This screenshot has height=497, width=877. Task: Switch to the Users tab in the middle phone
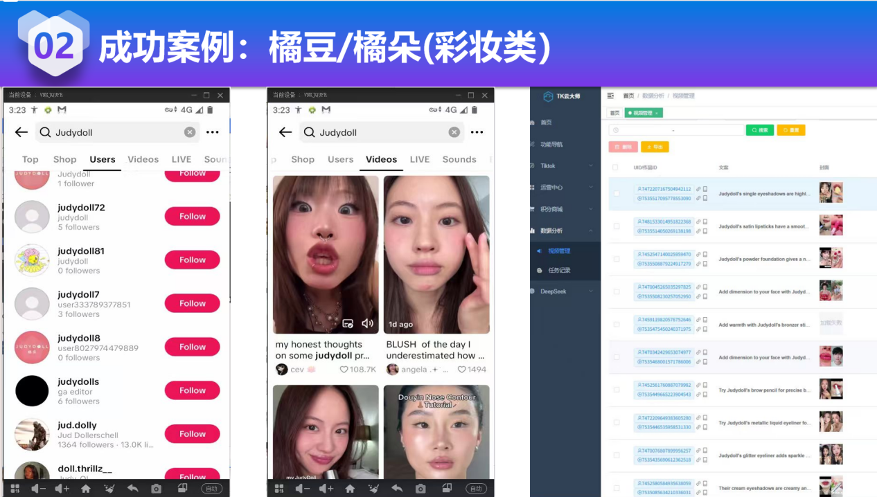tap(340, 159)
